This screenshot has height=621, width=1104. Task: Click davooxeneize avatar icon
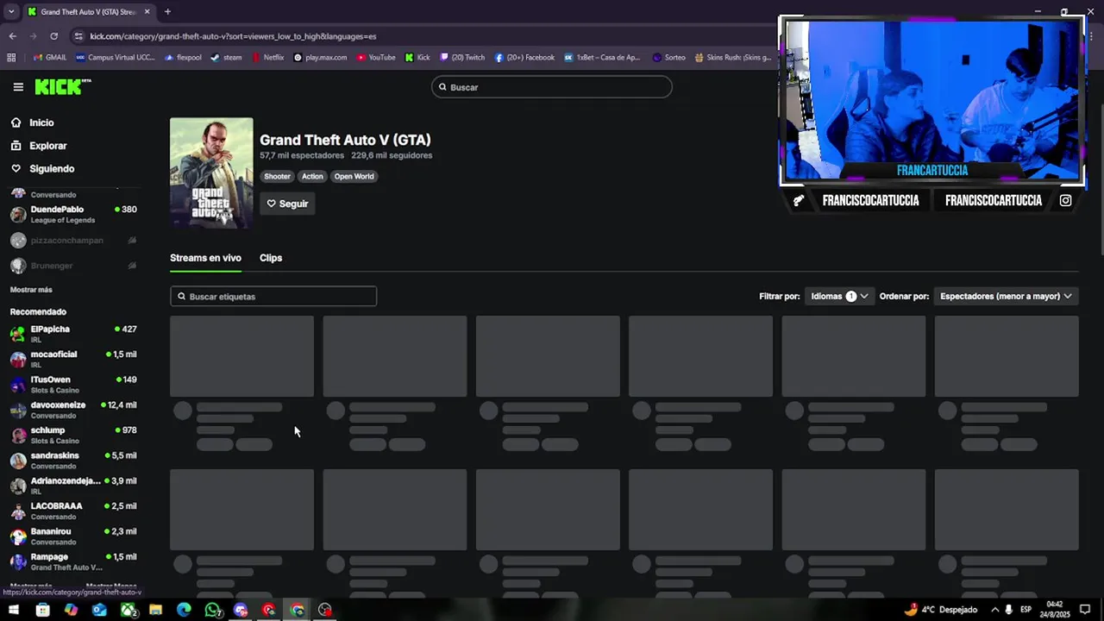point(18,411)
